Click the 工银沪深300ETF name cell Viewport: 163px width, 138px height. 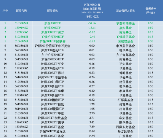(52, 37)
